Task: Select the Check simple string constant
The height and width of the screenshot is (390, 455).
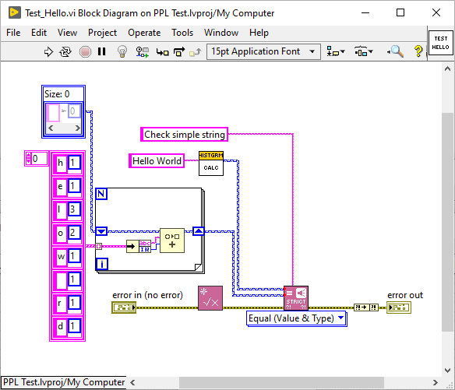Action: point(185,135)
